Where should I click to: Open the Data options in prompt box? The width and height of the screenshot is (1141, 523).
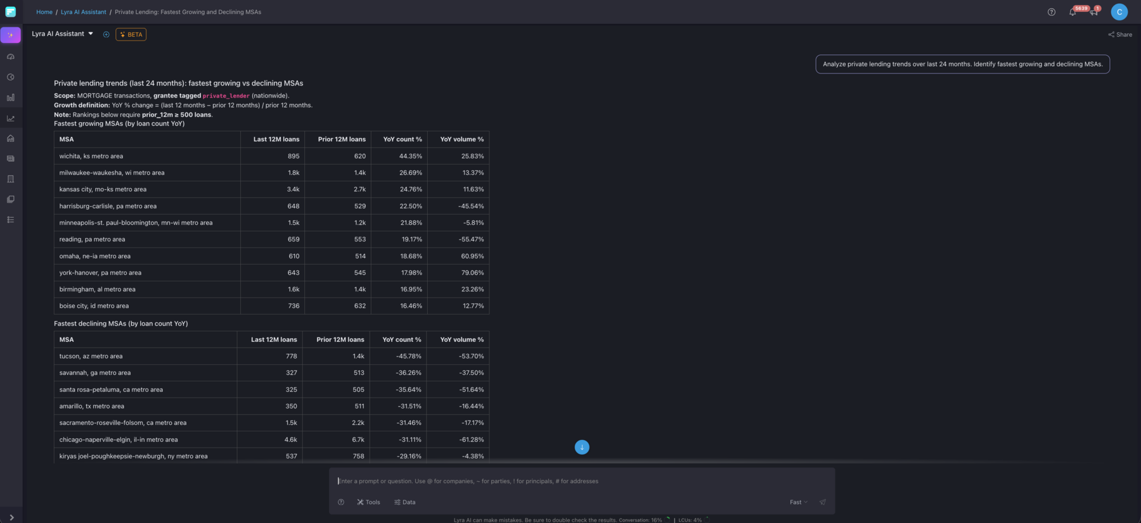point(404,502)
